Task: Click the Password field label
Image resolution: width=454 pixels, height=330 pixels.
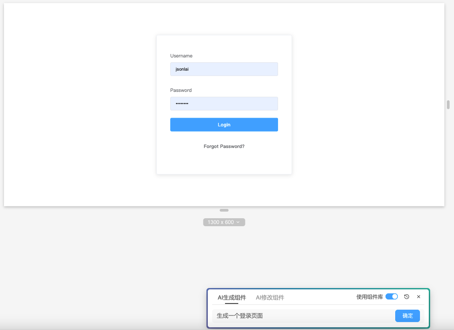Action: pyautogui.click(x=181, y=90)
